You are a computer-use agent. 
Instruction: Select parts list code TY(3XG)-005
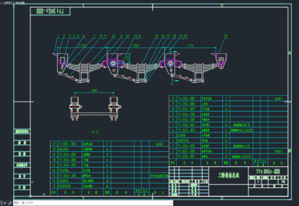(x=186, y=109)
